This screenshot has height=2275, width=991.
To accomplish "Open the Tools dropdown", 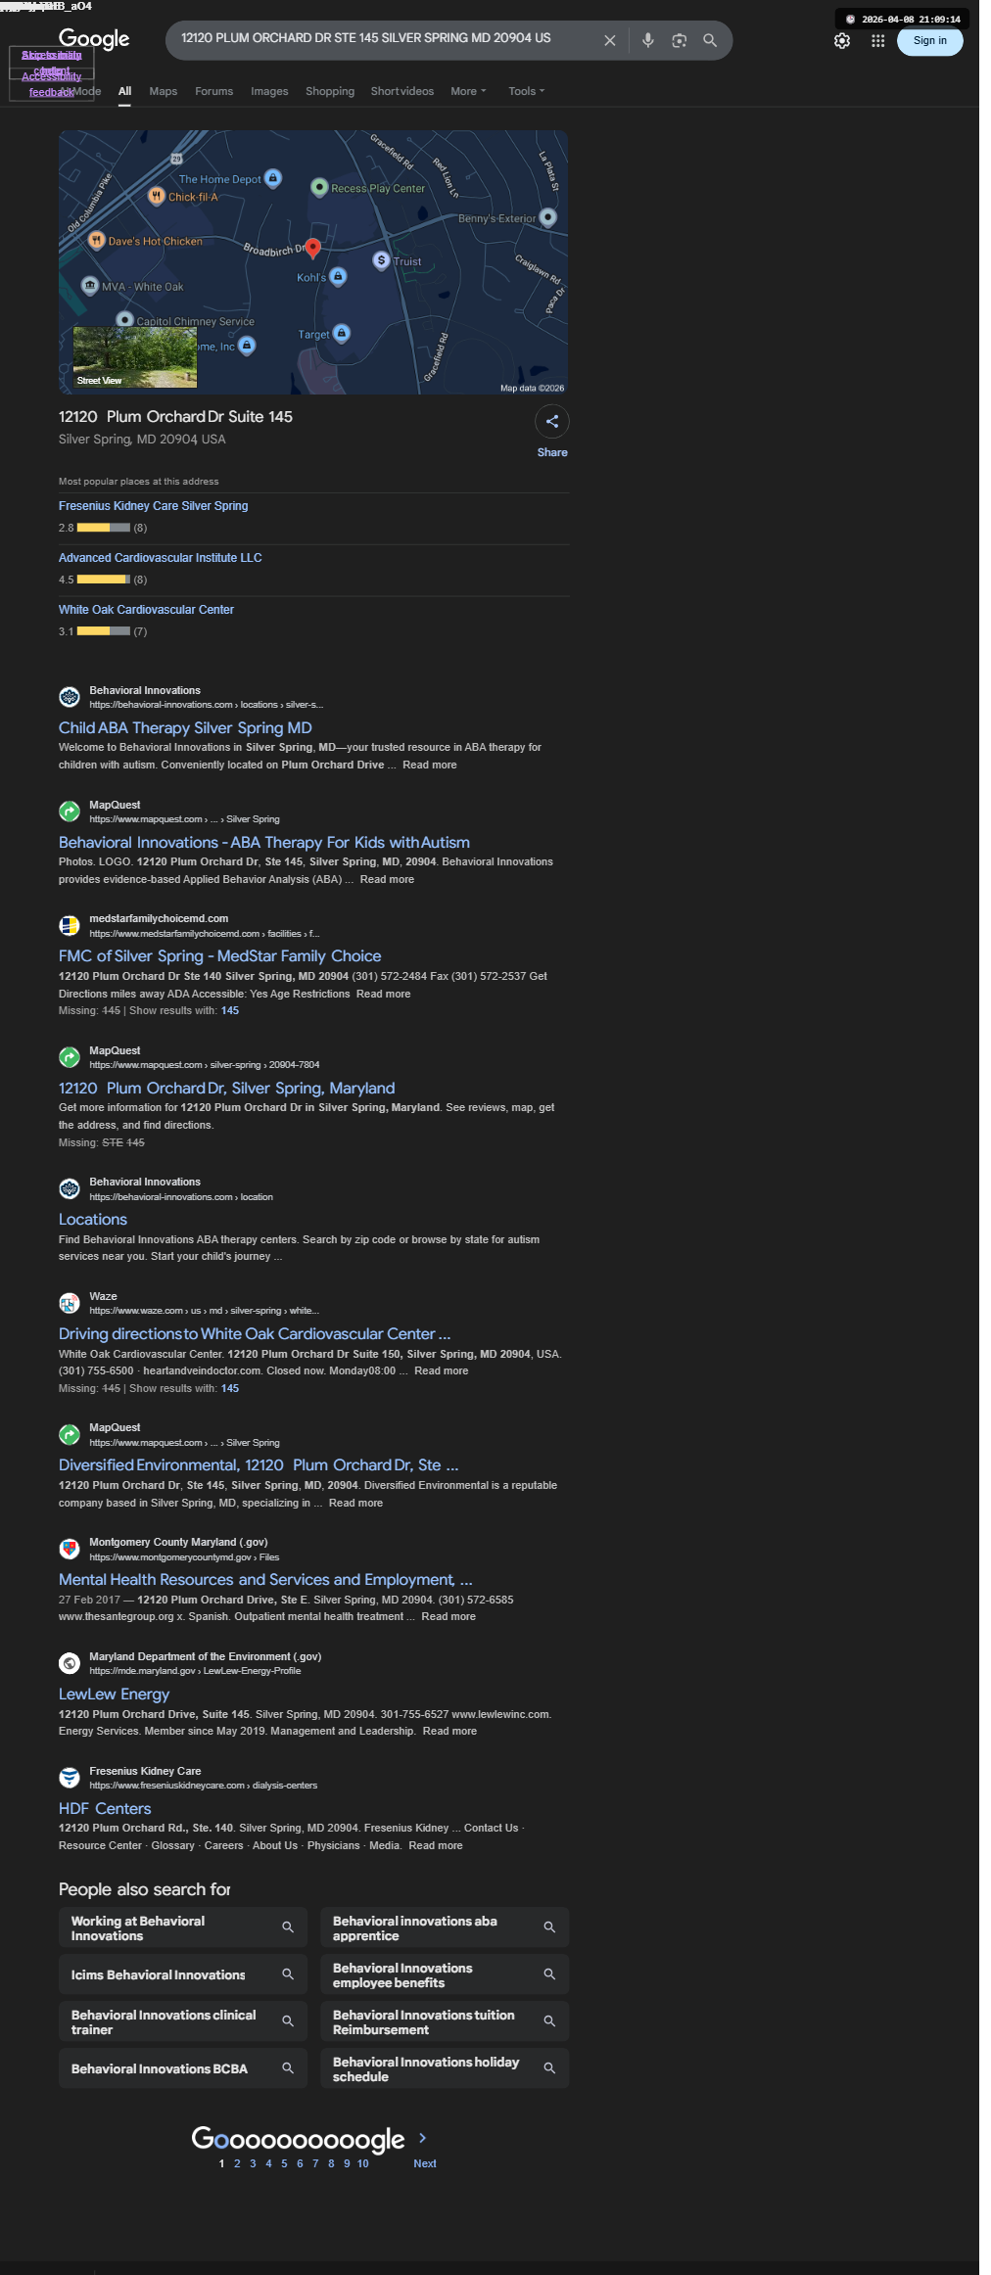I will point(526,91).
